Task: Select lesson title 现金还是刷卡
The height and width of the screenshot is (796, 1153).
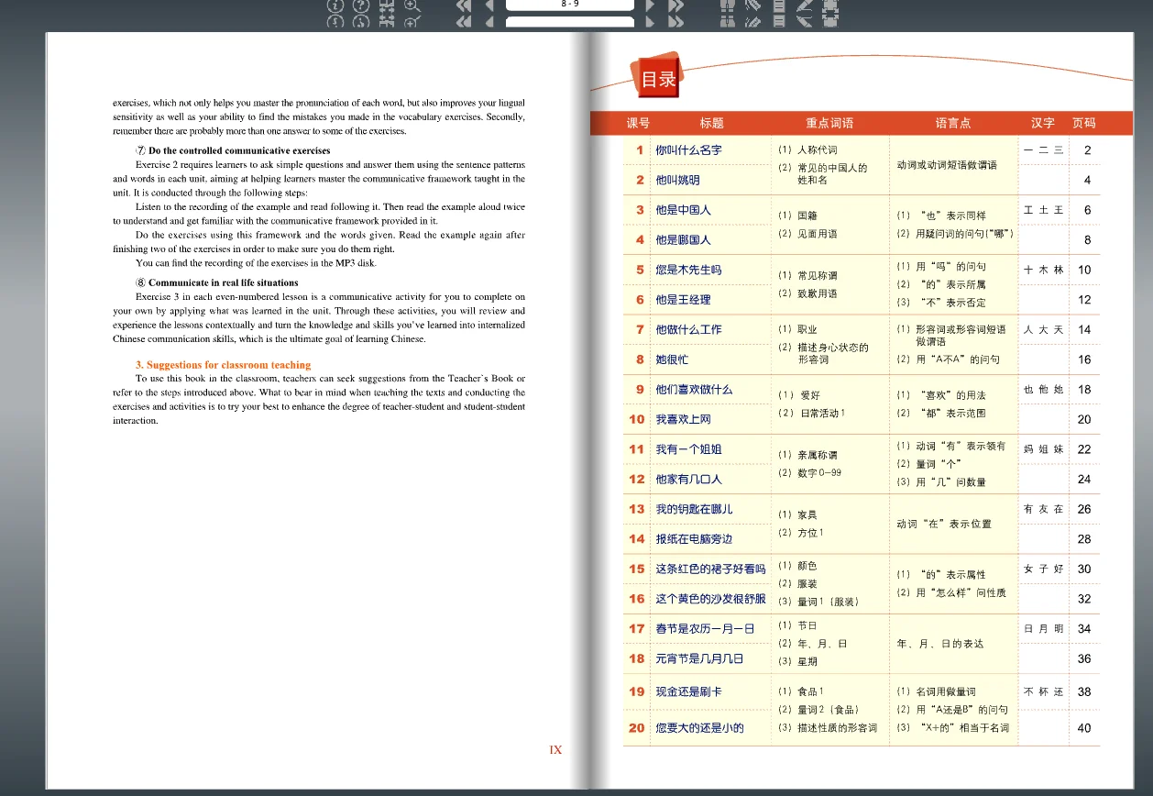Action: tap(689, 692)
